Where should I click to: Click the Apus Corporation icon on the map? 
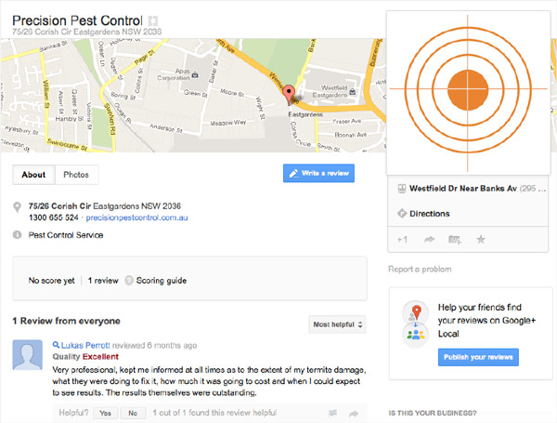[195, 74]
